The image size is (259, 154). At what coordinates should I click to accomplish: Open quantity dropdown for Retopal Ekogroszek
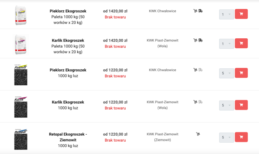pos(227,137)
